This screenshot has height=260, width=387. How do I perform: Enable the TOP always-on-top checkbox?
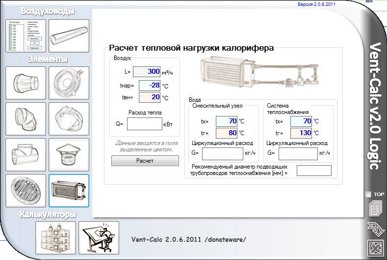click(x=368, y=194)
